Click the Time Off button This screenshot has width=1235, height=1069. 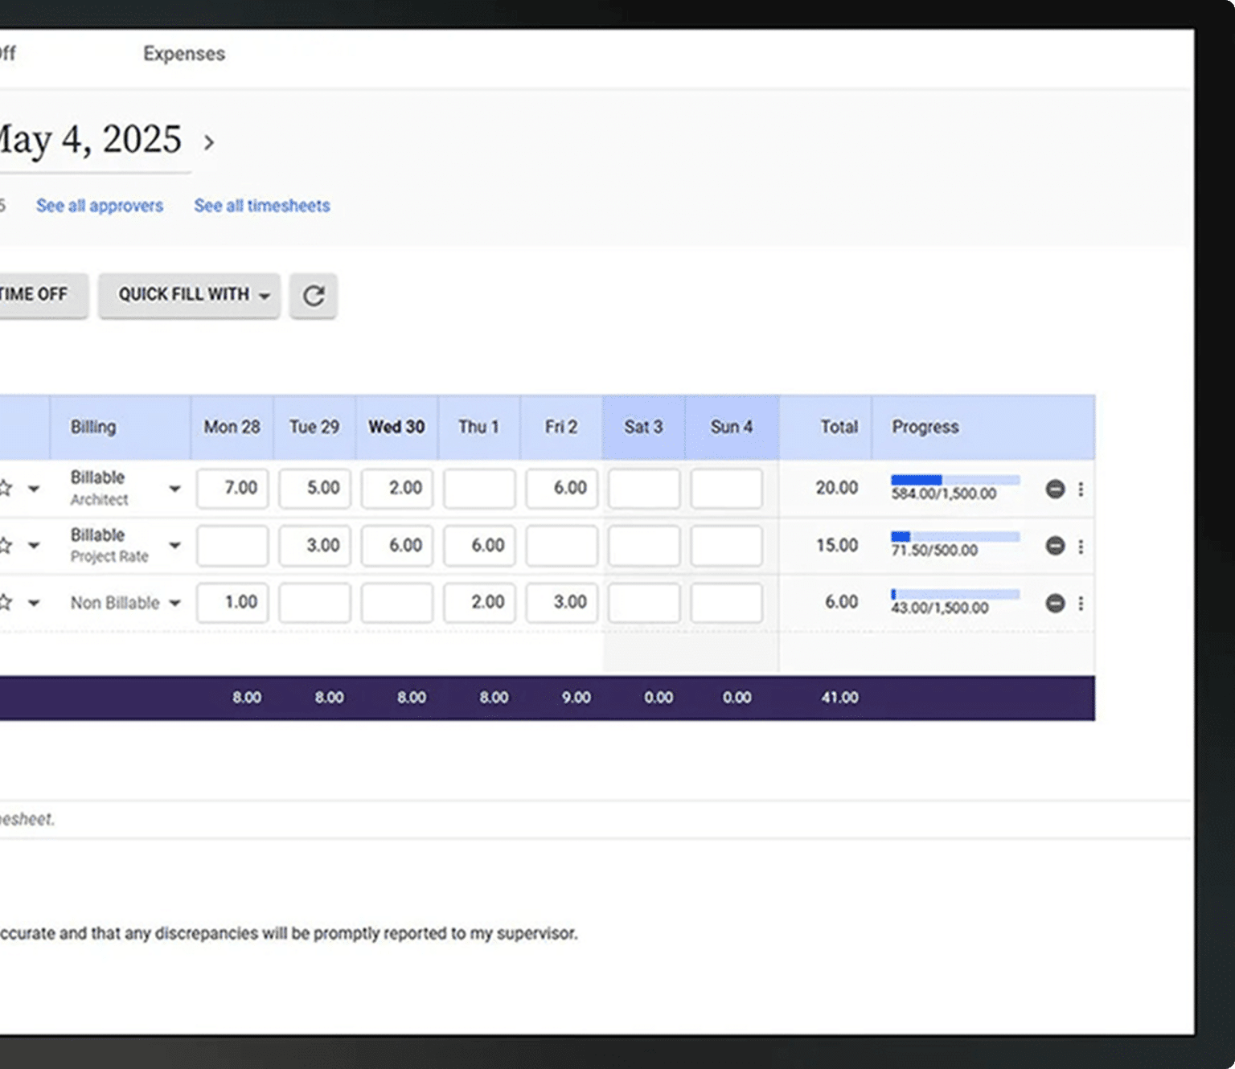[x=43, y=296]
